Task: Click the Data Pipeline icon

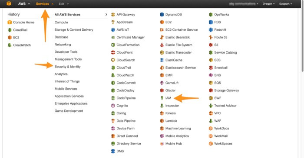Action: 113,121
